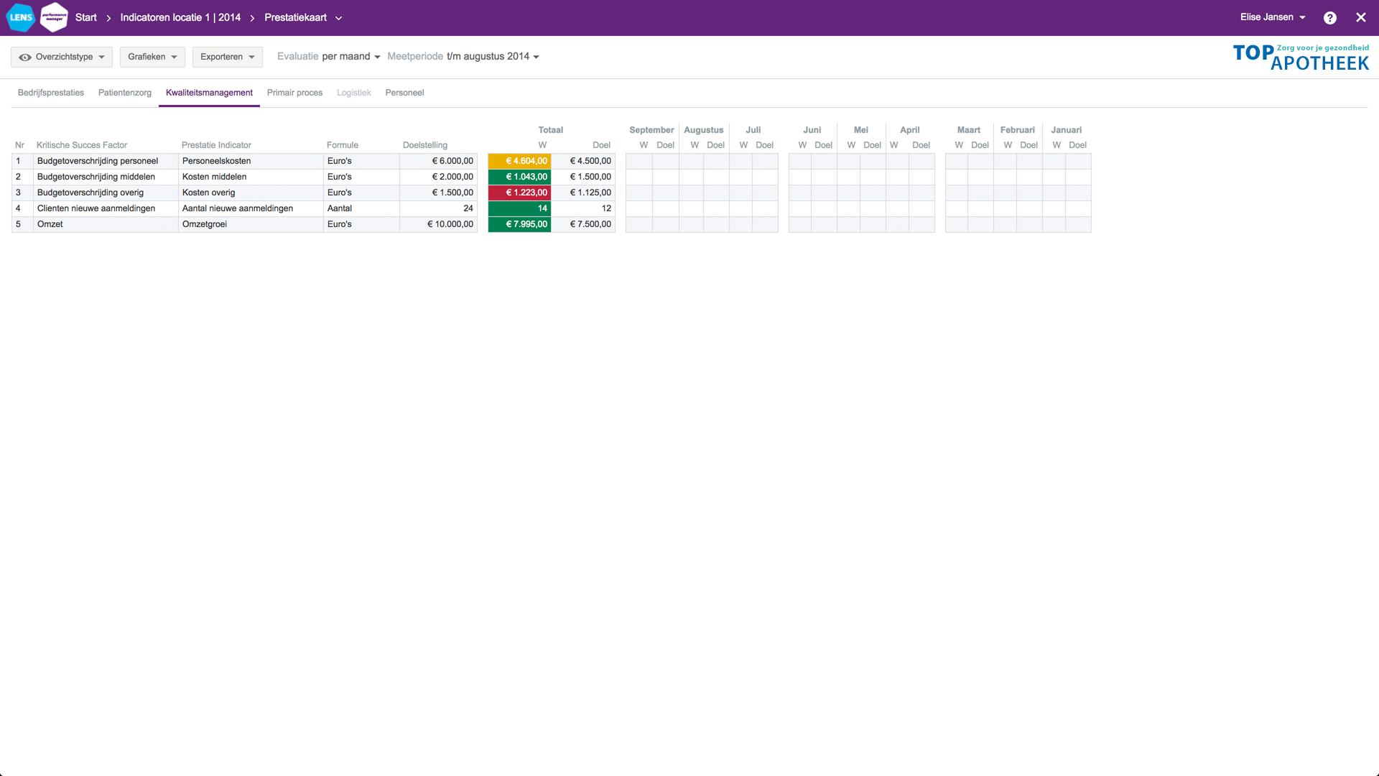This screenshot has height=776, width=1379.
Task: Close the Prestatiekaart view with X
Action: (x=1361, y=18)
